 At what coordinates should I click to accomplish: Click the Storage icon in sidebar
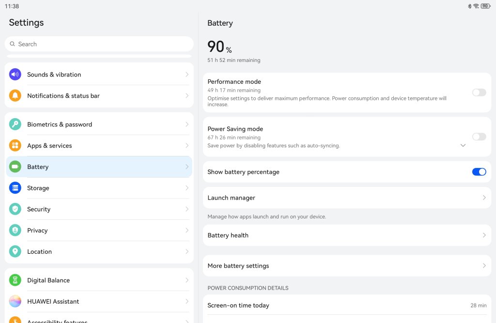pyautogui.click(x=15, y=188)
